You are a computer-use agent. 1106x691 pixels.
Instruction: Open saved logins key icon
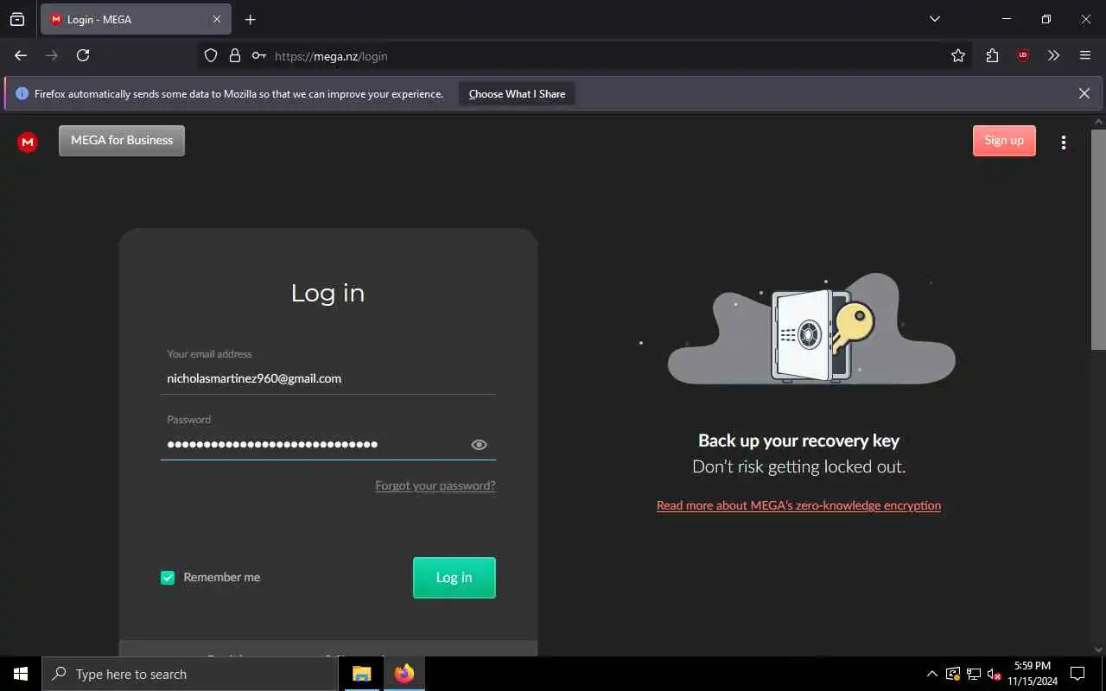click(258, 55)
